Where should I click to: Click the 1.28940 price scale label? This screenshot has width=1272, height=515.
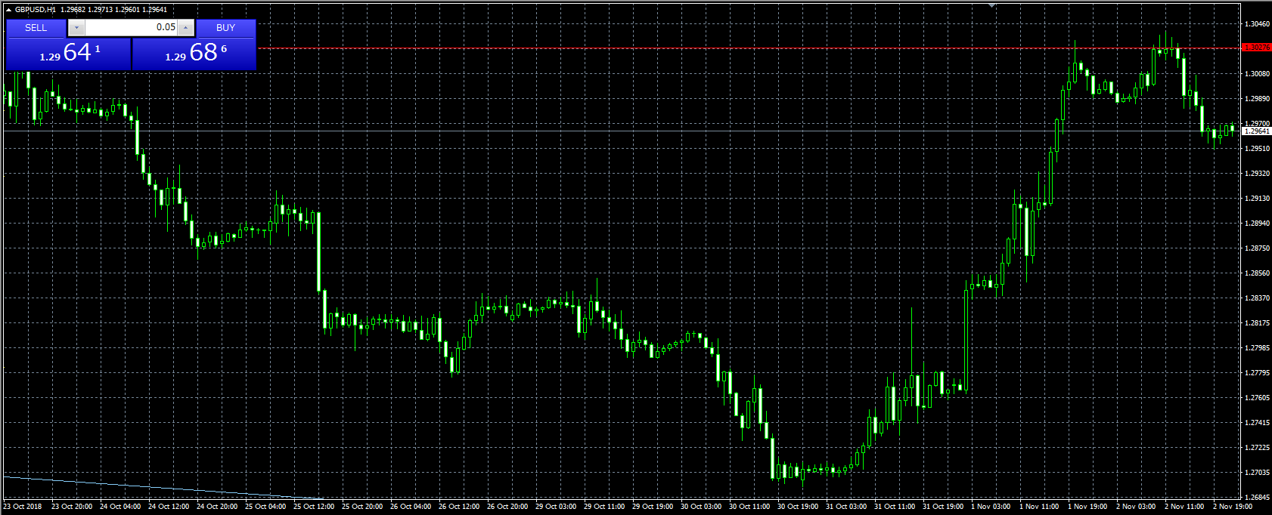tap(1257, 224)
